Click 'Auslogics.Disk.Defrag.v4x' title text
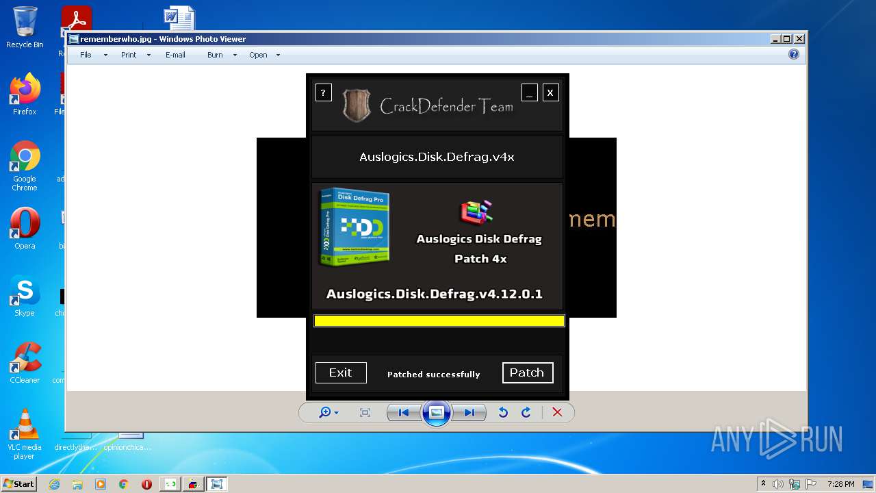This screenshot has height=493, width=876. [x=437, y=157]
